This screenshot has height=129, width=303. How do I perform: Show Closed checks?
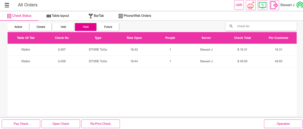(x=41, y=27)
